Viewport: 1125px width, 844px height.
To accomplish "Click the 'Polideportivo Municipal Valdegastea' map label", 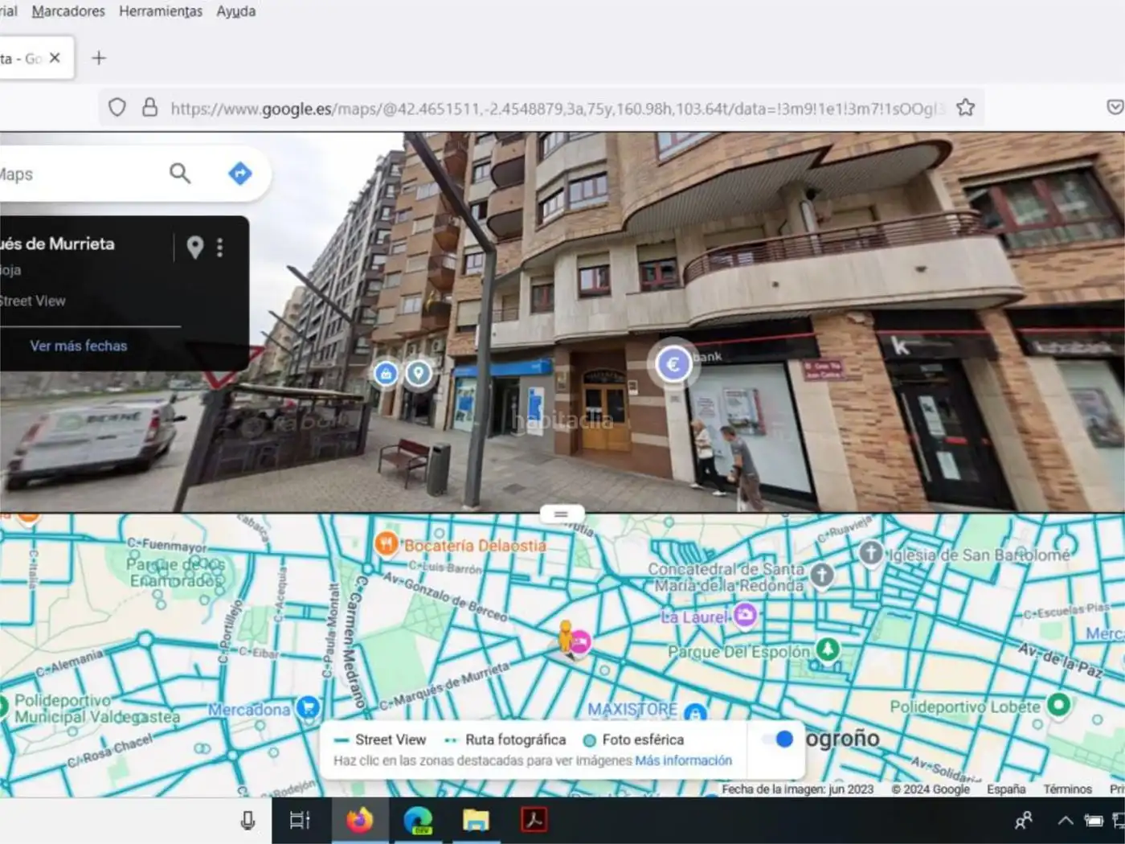I will [97, 708].
